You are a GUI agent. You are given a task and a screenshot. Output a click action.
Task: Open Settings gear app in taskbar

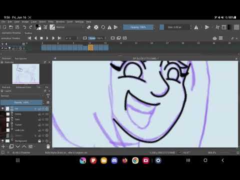click(x=158, y=160)
